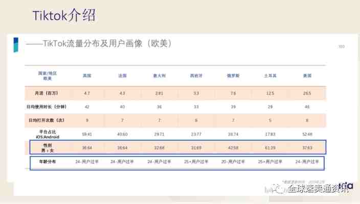Select the 俄罗斯 column header
Image resolution: width=360 pixels, height=204 pixels.
point(233,75)
